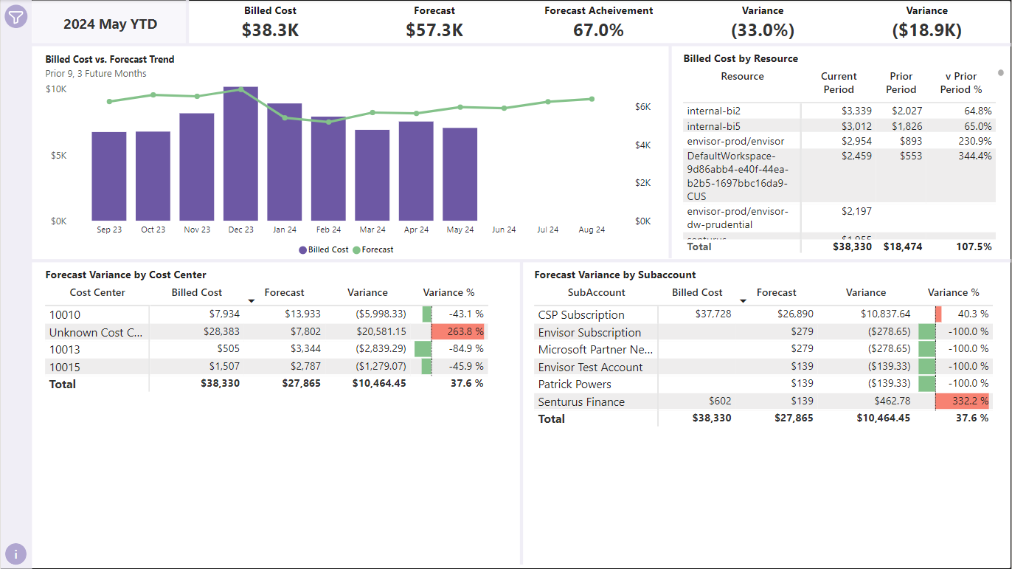
Task: Select cost center 10010 row
Action: coord(267,314)
